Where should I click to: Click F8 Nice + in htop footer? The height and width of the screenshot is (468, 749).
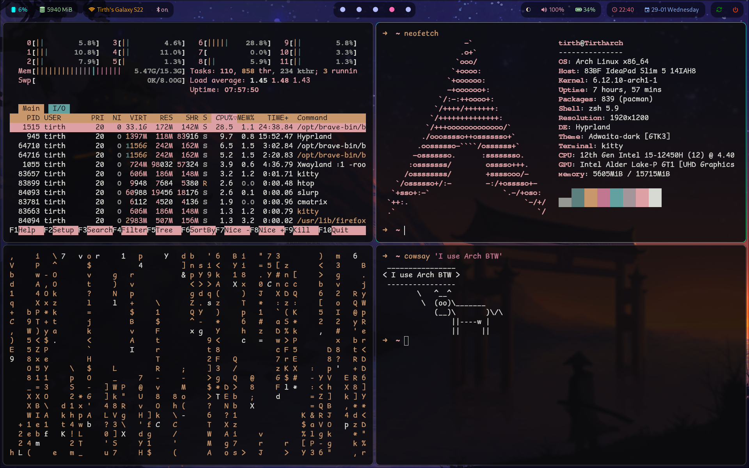(267, 230)
